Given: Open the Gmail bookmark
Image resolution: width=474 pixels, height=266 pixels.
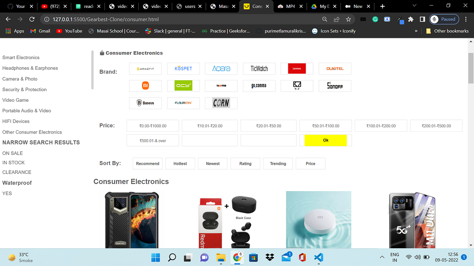Looking at the screenshot, I should [x=40, y=31].
